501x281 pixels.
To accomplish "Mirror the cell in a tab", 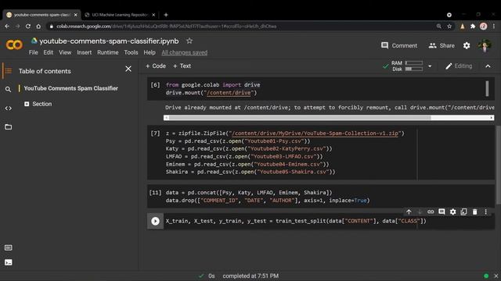I will (x=463, y=212).
